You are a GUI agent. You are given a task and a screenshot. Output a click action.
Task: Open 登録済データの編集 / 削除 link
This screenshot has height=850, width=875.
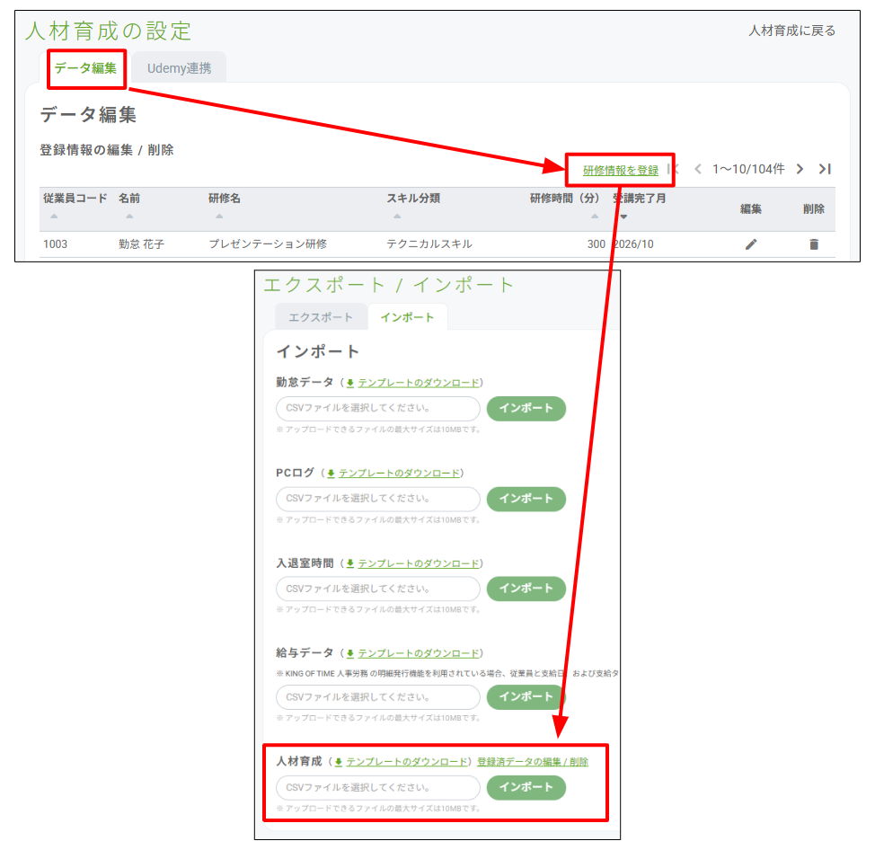533,761
